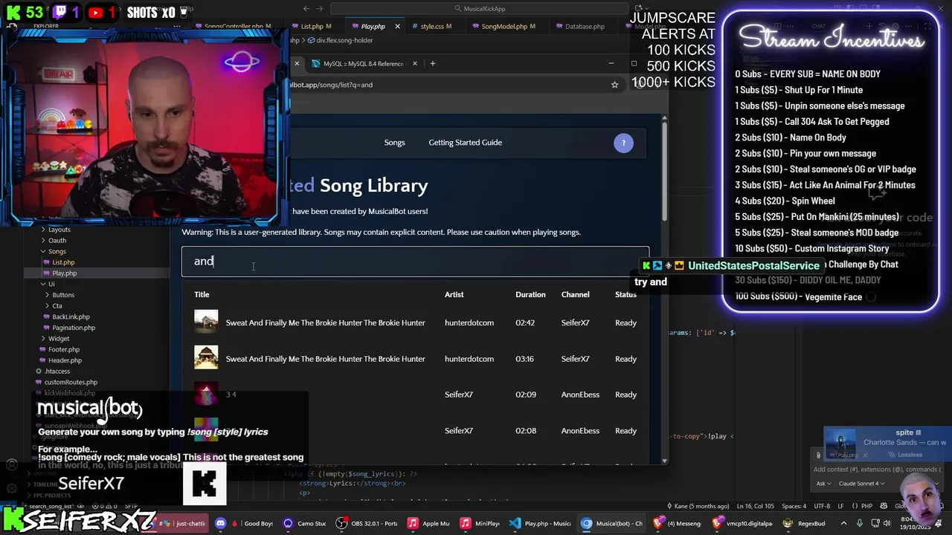Open the Ask mode dropdown in chat
This screenshot has width=952, height=535.
(x=823, y=484)
